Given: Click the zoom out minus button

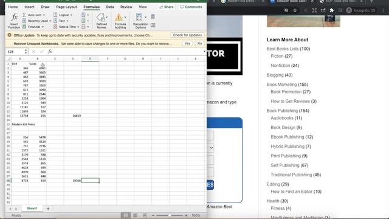Looking at the screenshot, I should pos(153,215).
